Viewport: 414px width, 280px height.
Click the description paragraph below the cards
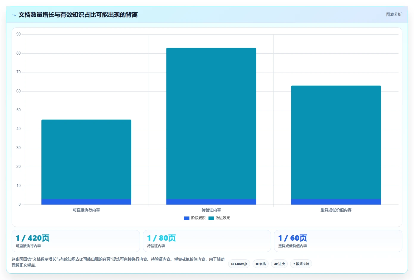[x=118, y=262]
